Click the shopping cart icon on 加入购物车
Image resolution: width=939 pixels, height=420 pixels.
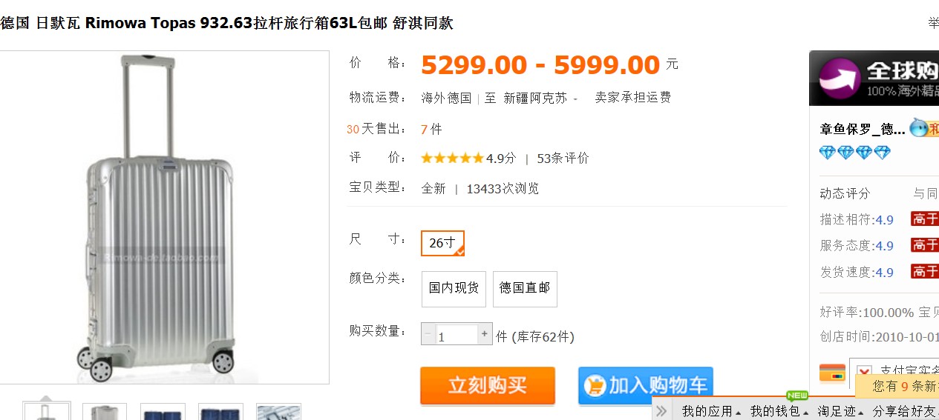pyautogui.click(x=595, y=385)
